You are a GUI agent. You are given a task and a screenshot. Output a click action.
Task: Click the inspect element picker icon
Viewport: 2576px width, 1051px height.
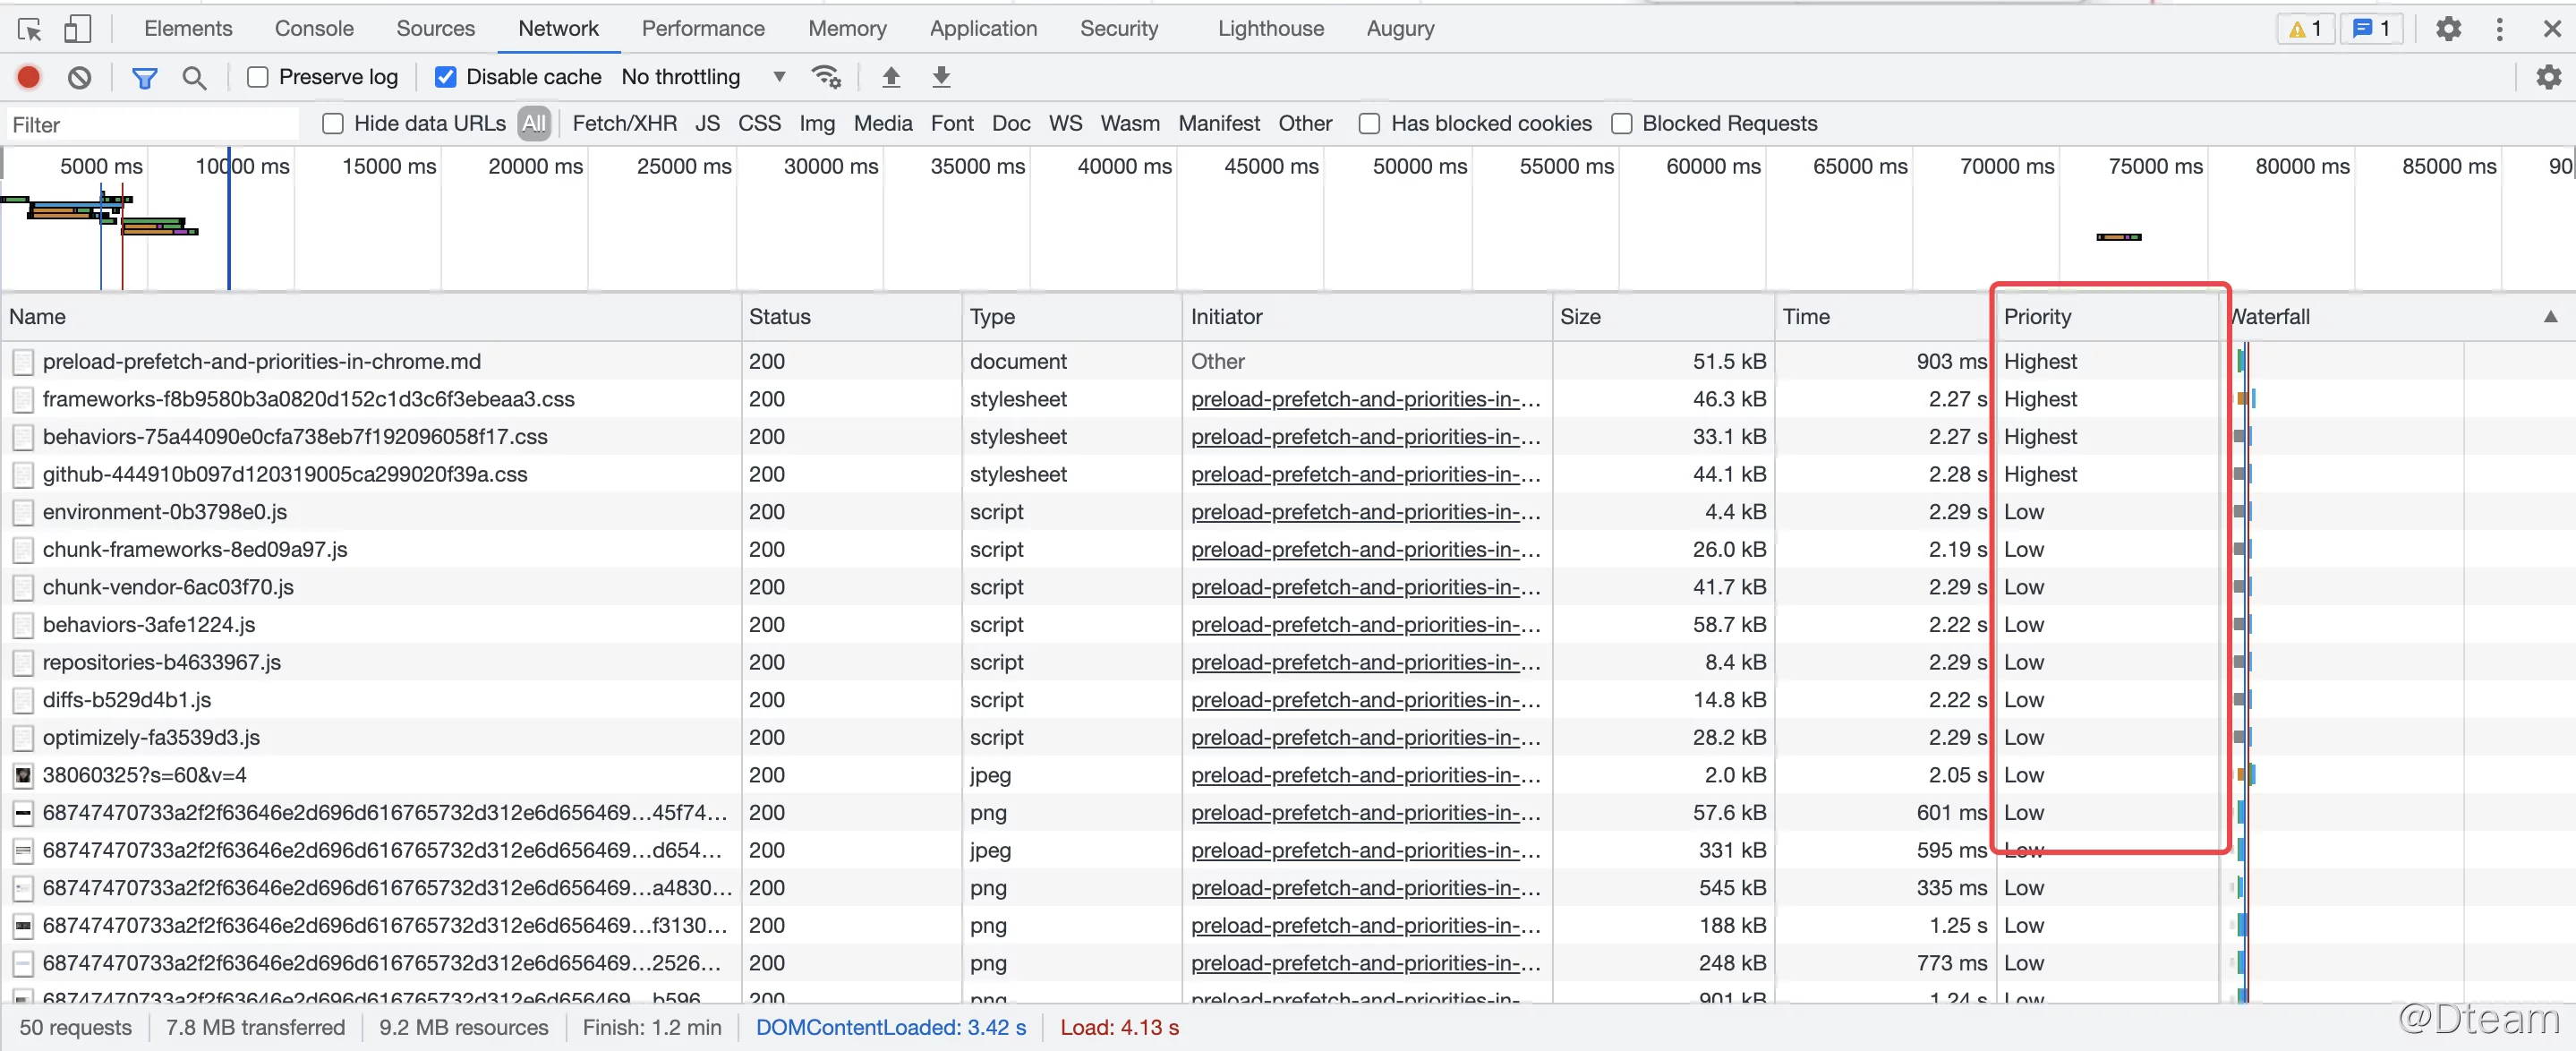(x=29, y=29)
